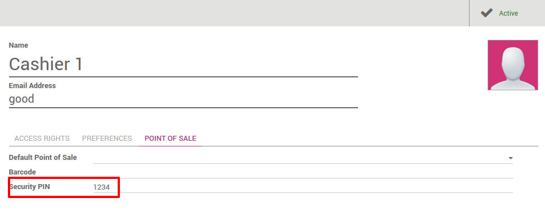Screen dimensions: 545x216
Task: Click the silhouette in the avatar image
Action: click(x=513, y=68)
